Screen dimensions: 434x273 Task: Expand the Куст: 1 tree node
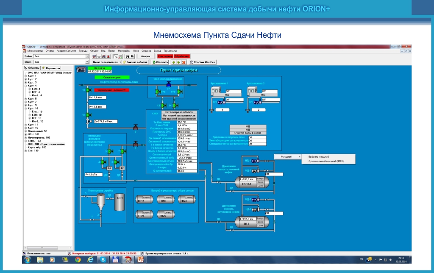26,76
